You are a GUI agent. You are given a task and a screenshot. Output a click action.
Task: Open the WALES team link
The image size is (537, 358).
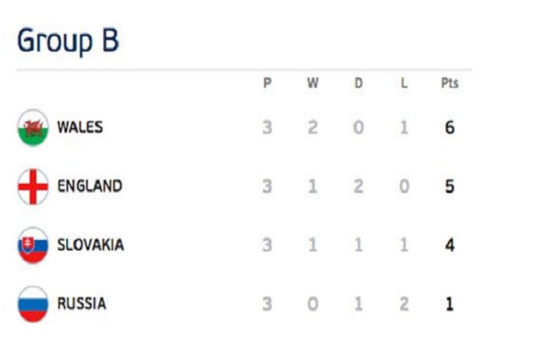[x=80, y=127]
